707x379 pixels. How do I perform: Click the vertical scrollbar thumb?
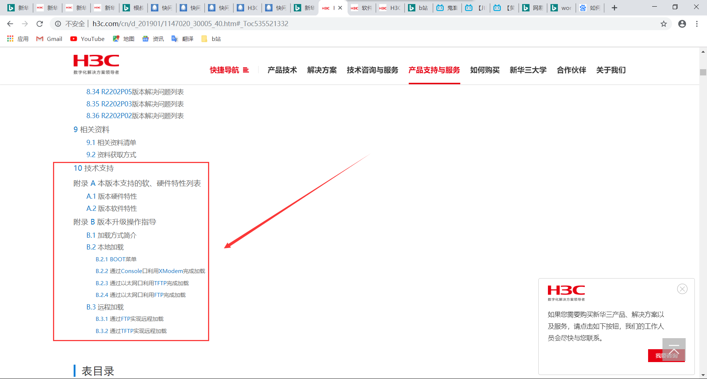pyautogui.click(x=703, y=72)
